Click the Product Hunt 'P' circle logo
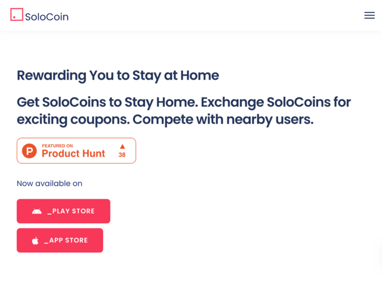The height and width of the screenshot is (287, 382). 29,151
